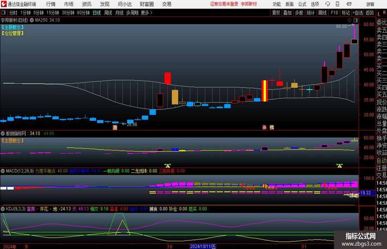Switch to the 月线 monthly period
This screenshot has height=249, width=387.
point(119,13)
